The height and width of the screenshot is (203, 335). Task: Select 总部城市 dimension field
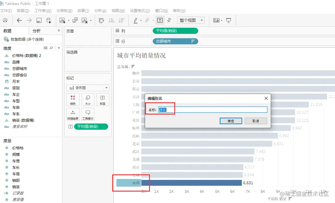[x=20, y=68]
